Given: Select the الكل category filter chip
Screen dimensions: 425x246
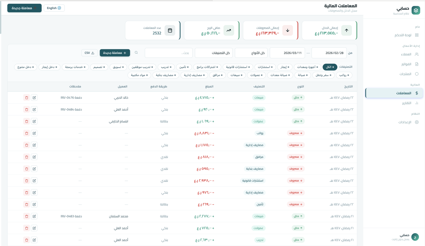Looking at the screenshot, I should tap(330, 67).
